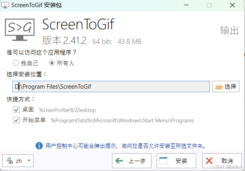The image size is (245, 171).
Task: Toggle the 开始菜单 shortcut checkbox
Action: (x=16, y=120)
